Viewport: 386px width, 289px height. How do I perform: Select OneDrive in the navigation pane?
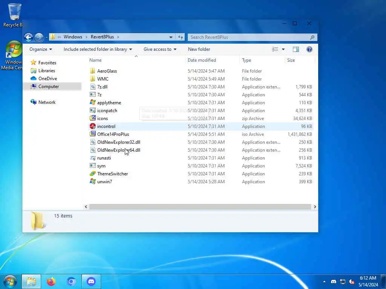point(47,78)
